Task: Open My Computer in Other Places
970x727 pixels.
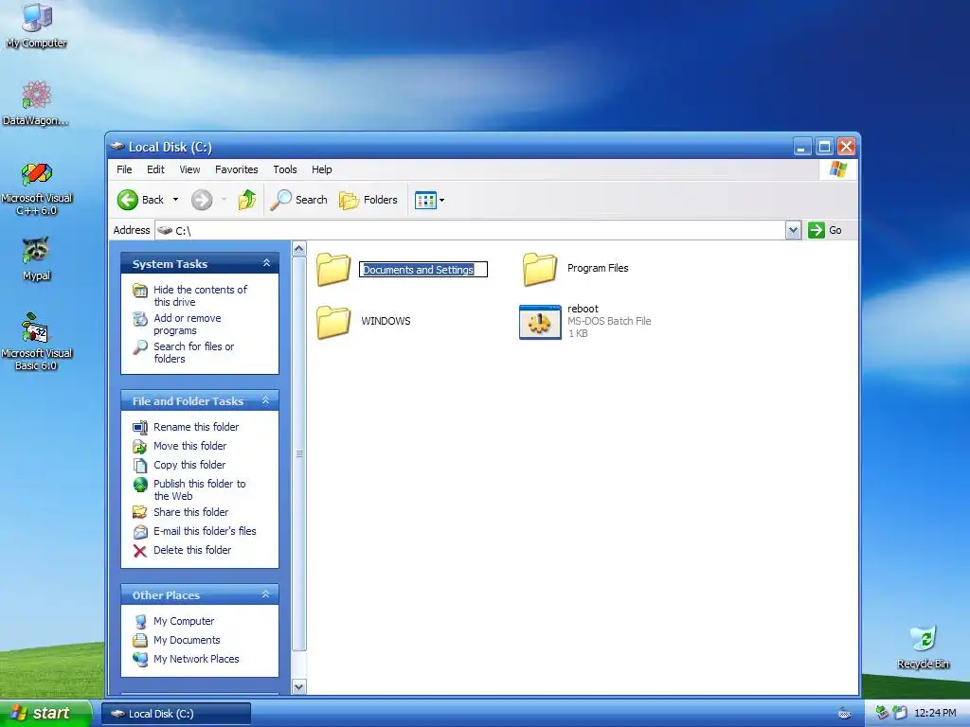Action: point(184,621)
